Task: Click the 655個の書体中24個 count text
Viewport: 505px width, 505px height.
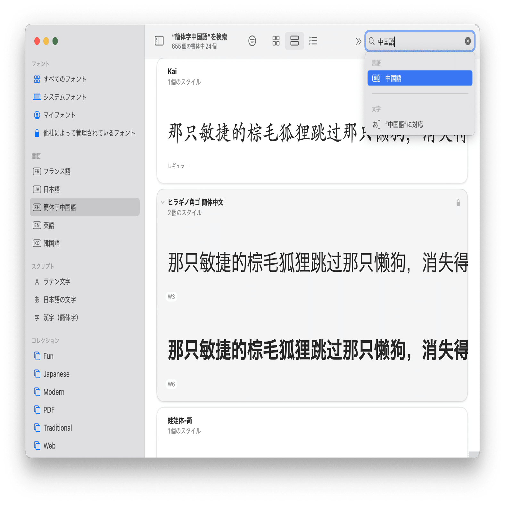Action: pos(194,46)
